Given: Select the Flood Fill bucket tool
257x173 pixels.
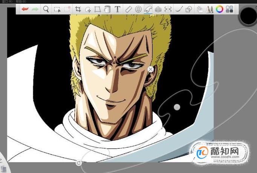Looking at the screenshot, I should pyautogui.click(x=107, y=9).
